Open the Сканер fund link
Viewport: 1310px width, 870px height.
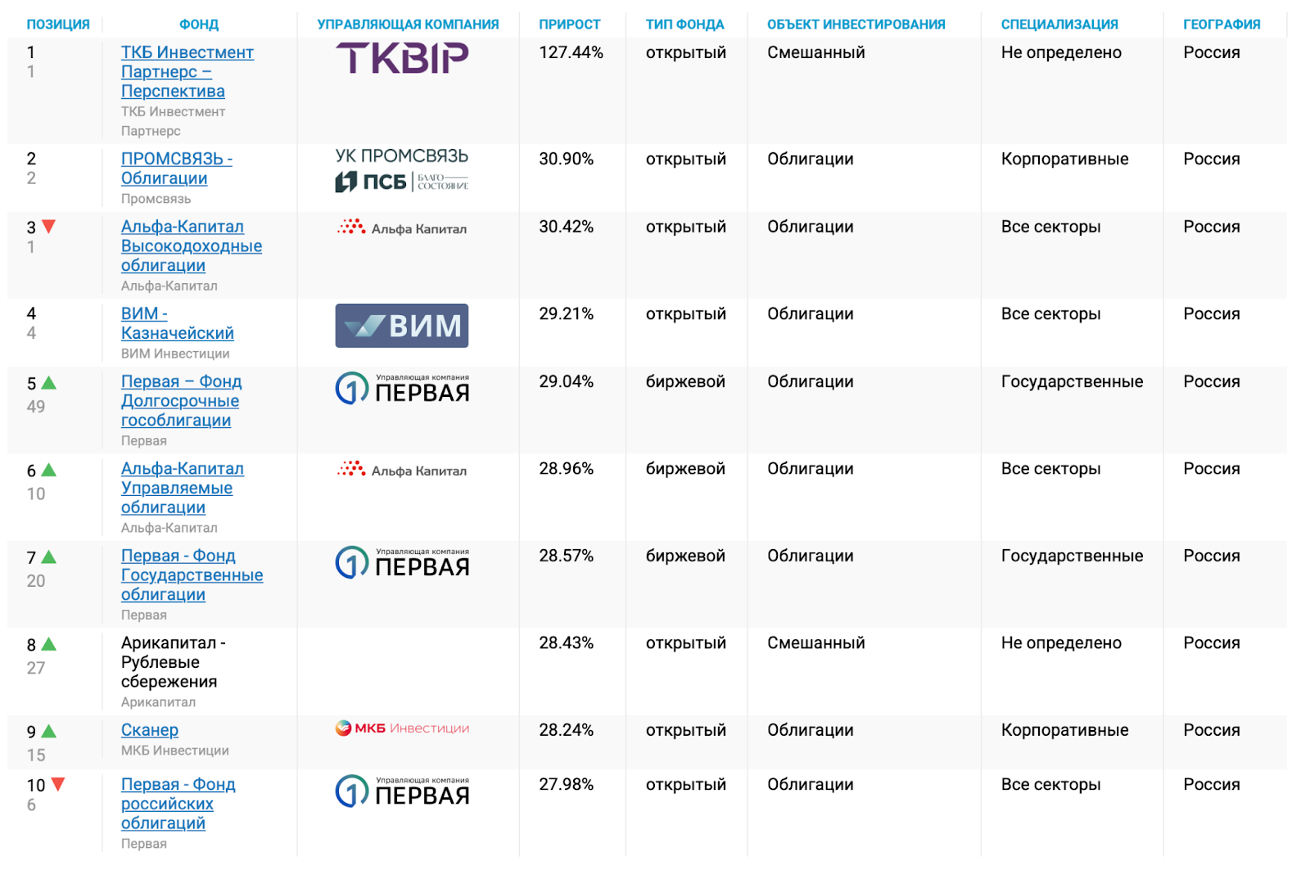pyautogui.click(x=150, y=730)
